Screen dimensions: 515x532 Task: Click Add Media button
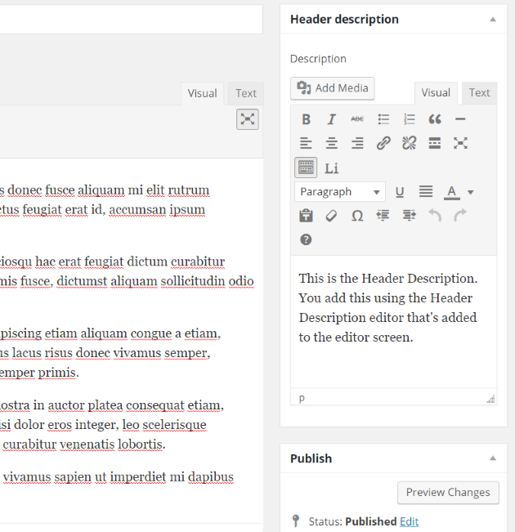[x=333, y=88]
